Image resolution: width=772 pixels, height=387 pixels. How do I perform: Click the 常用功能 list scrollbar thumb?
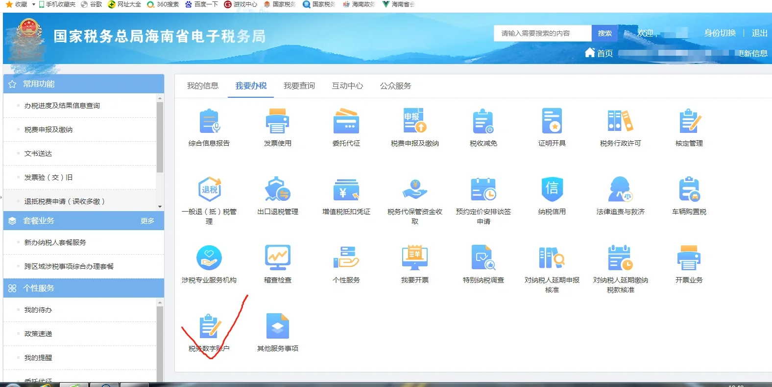pos(160,137)
